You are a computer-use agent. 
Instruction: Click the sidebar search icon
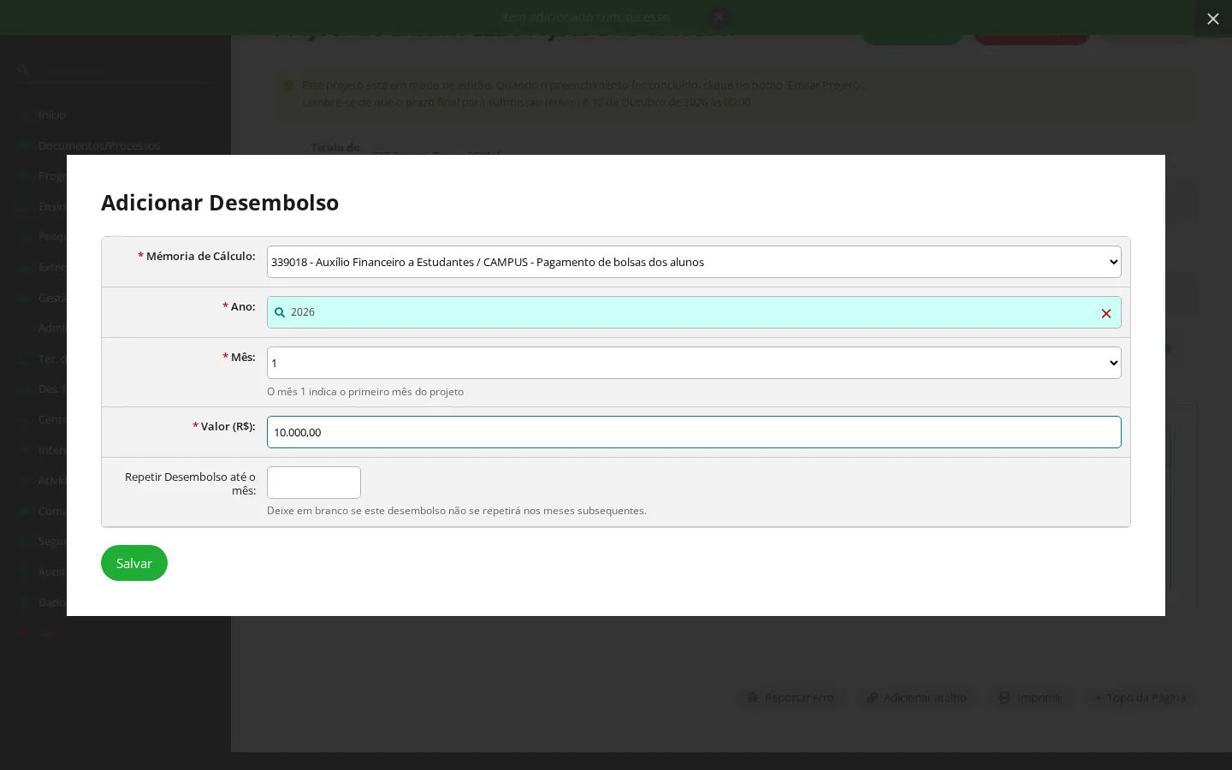(x=23, y=69)
